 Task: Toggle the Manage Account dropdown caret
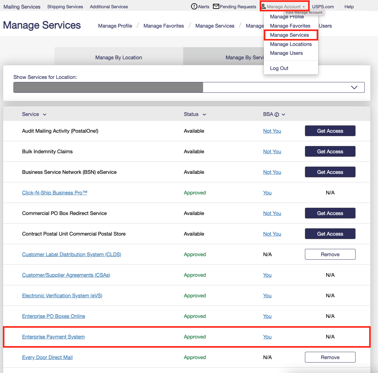[304, 7]
